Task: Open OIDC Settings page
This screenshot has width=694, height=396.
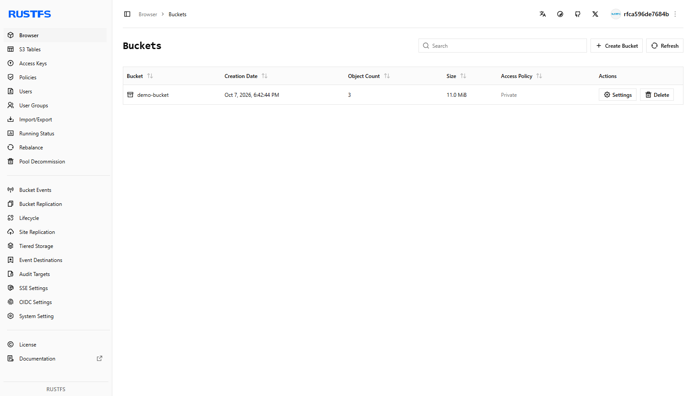Action: click(x=55, y=302)
